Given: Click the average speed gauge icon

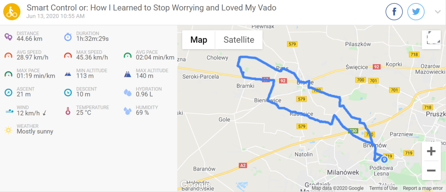Looking at the screenshot, I should click(8, 55).
